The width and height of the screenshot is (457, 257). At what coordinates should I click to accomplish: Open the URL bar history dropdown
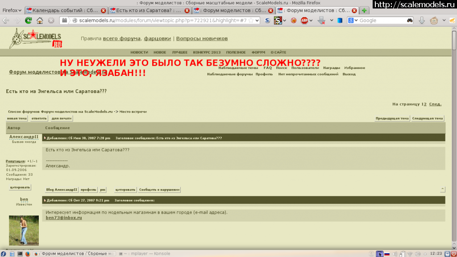pyautogui.click(x=257, y=21)
